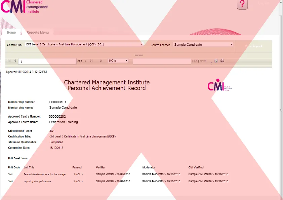283x200 pixels.
Task: Click the Sample CMI Verifier entry for unit 3001
Action: pos(208,174)
